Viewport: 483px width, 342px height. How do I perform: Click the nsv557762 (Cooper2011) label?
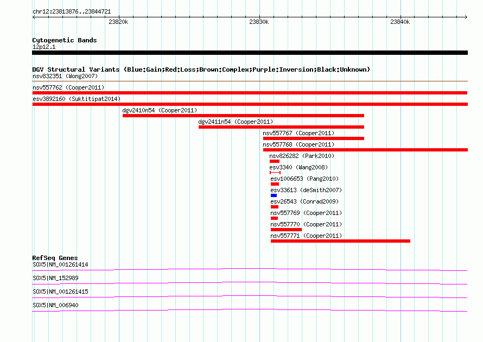pos(68,87)
